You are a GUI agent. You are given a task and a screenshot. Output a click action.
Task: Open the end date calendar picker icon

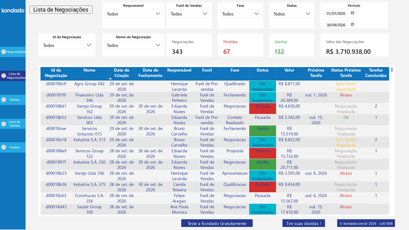point(353,25)
